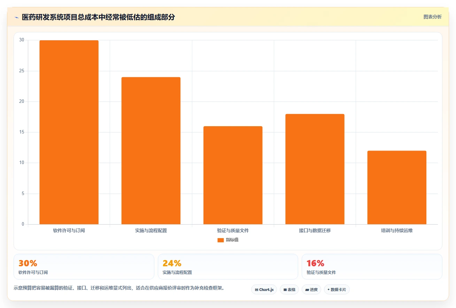Click the x-axis label 软件许可与订阅

(x=69, y=230)
